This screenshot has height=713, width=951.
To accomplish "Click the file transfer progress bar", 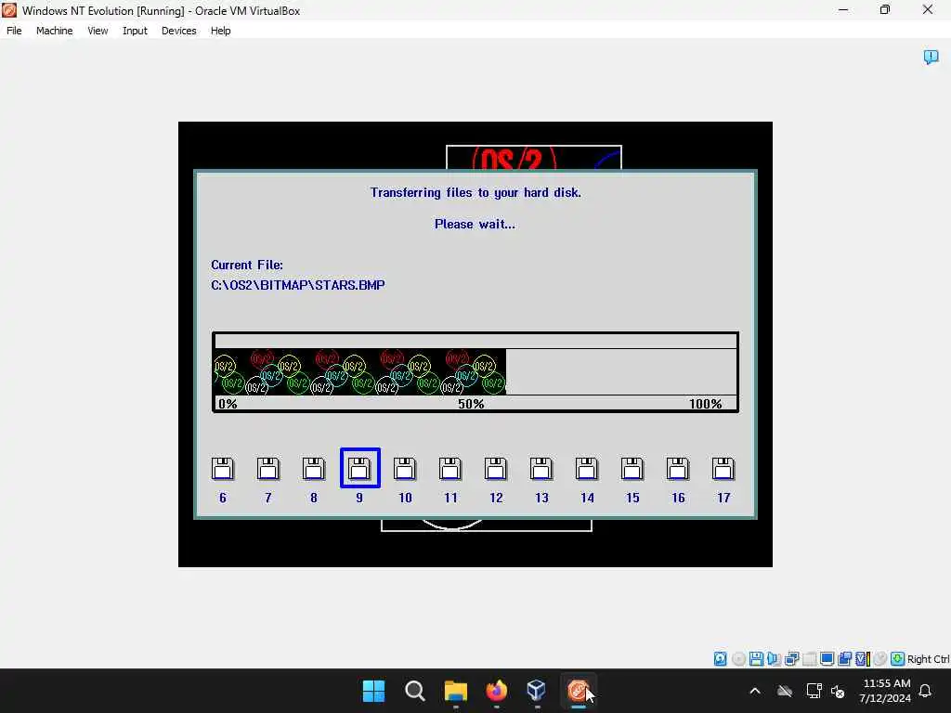I will click(475, 371).
